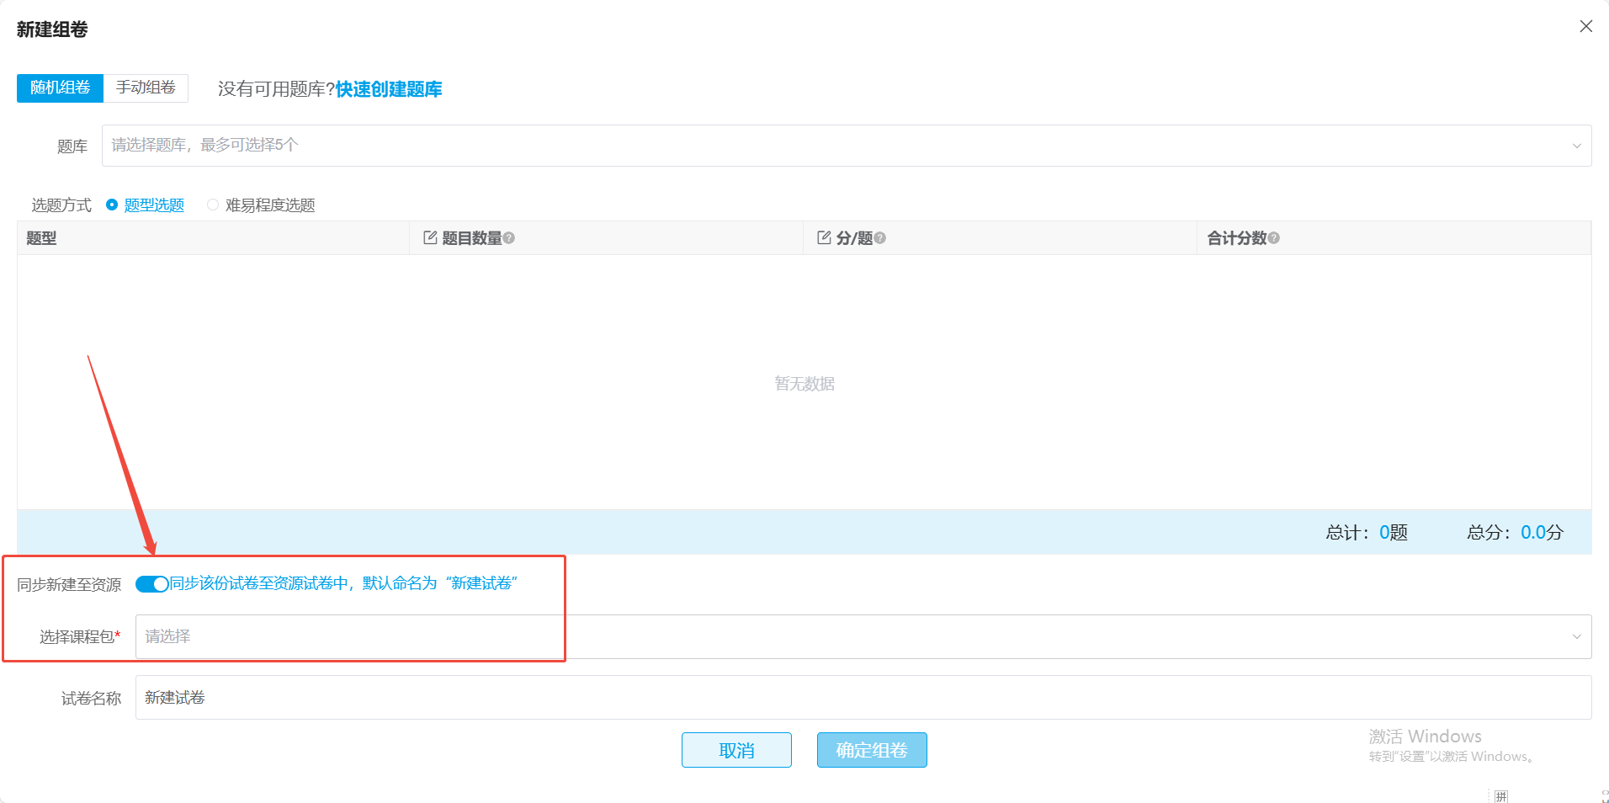This screenshot has height=803, width=1609.
Task: Toggle the 同步新建至资源 switch
Action: 152,584
